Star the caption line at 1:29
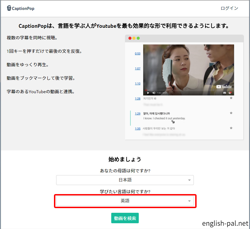This screenshot has width=250, height=229. coord(231,113)
